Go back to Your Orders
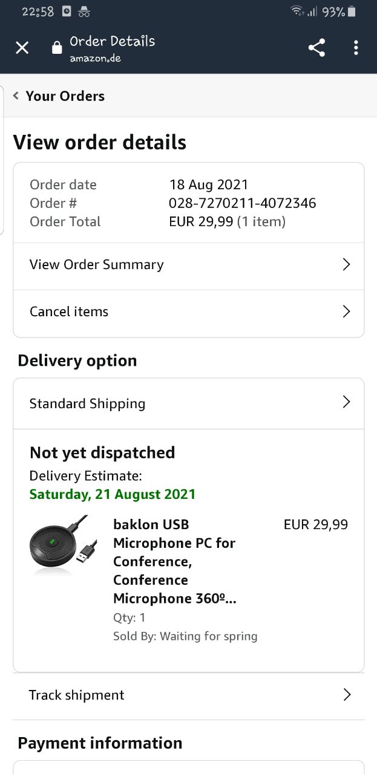 click(65, 96)
